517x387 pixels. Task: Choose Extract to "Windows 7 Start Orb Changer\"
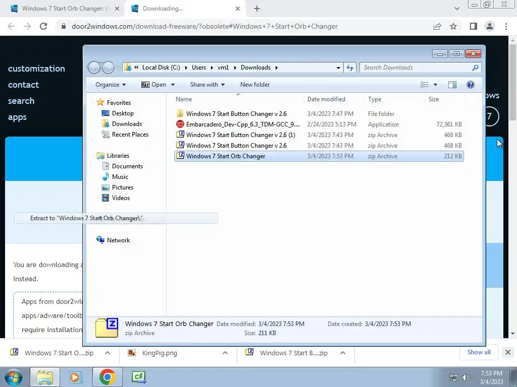tap(116, 218)
